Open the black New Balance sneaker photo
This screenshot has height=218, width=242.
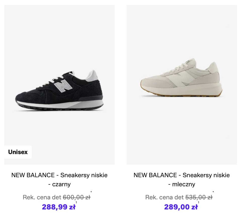coord(59,91)
